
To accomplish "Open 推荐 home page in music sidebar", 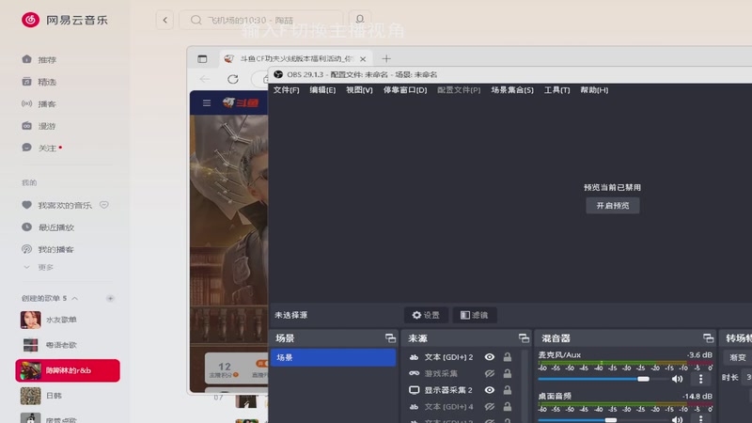I will (39, 59).
